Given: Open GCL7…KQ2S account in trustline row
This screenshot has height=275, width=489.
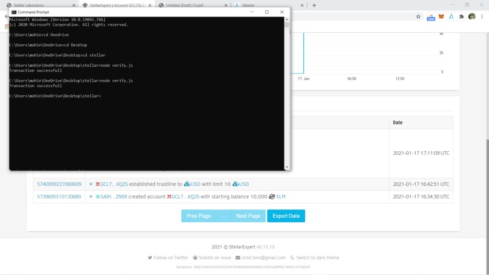Looking at the screenshot, I should tap(114, 184).
